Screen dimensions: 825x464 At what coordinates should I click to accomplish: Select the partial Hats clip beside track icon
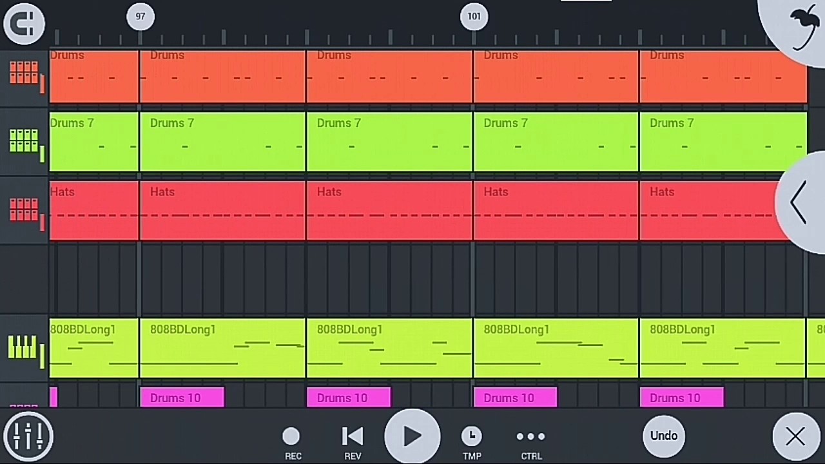click(94, 210)
